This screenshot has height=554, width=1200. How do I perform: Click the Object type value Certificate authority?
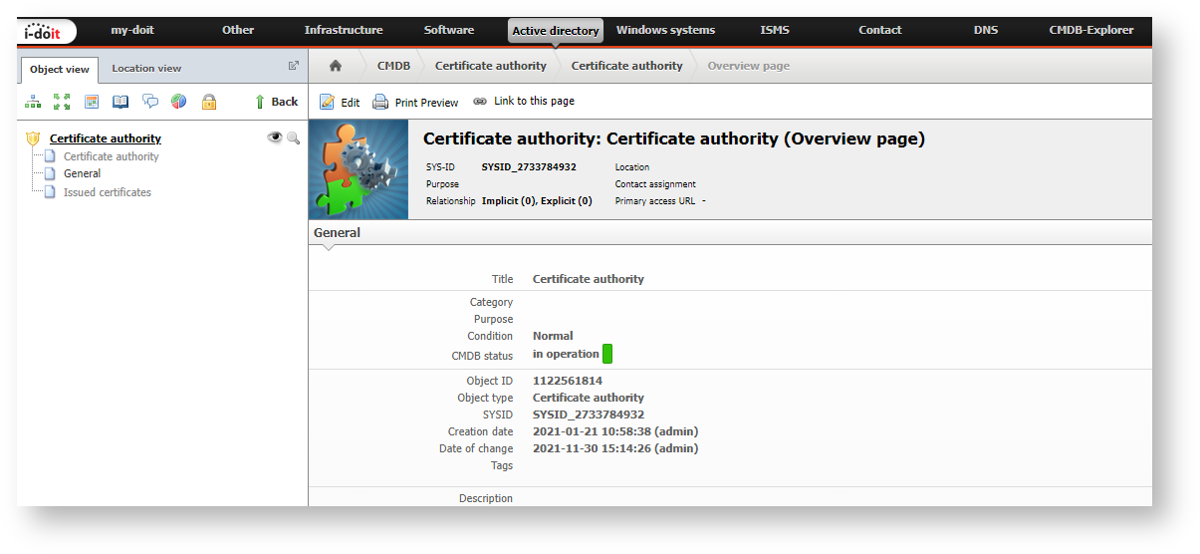click(x=589, y=398)
